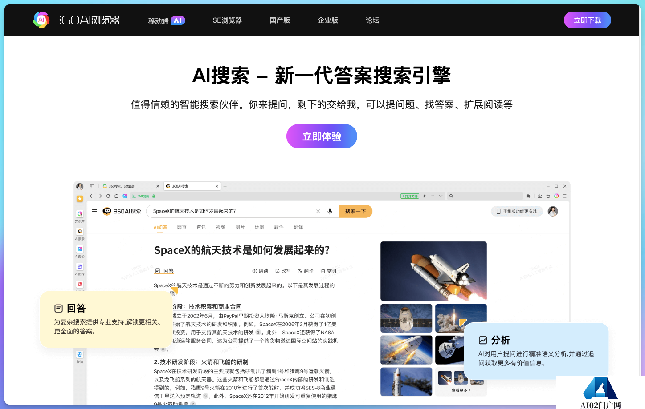645x409 pixels.
Task: Click the home icon in the toolbar
Action: coord(116,196)
